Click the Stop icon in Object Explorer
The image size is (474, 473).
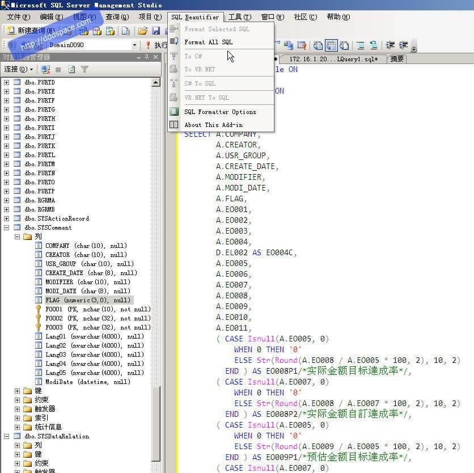tap(58, 70)
